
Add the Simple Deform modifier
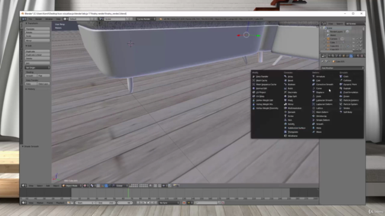point(323,120)
